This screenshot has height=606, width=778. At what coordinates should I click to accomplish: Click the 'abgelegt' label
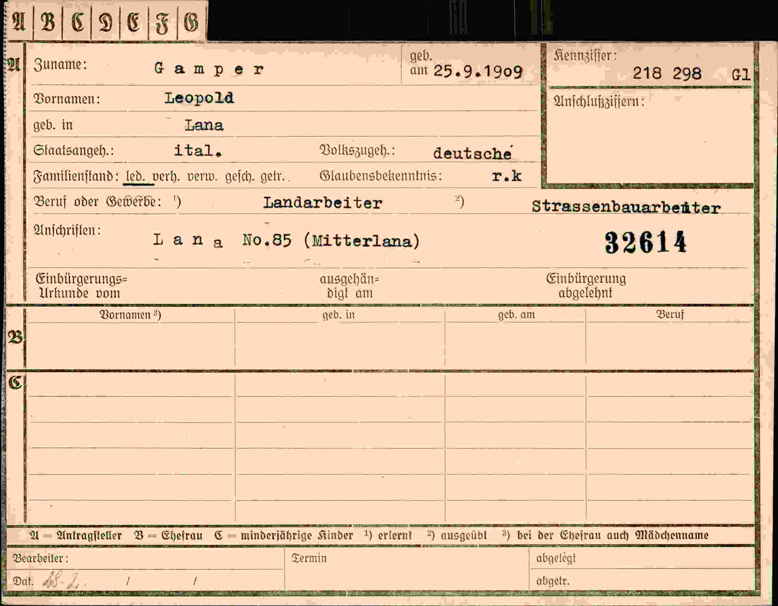pos(556,559)
